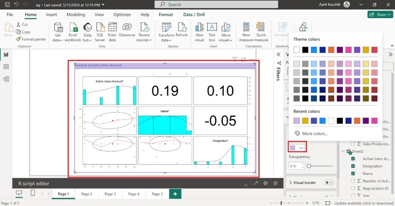Refresh the data

[182, 30]
